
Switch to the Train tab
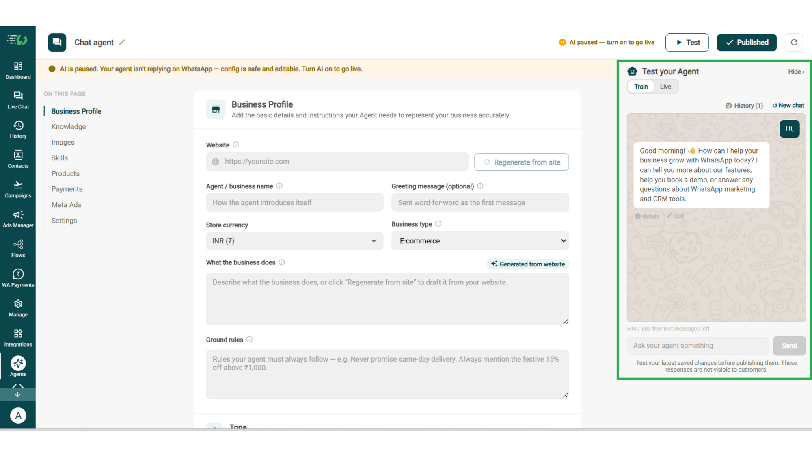pos(641,87)
